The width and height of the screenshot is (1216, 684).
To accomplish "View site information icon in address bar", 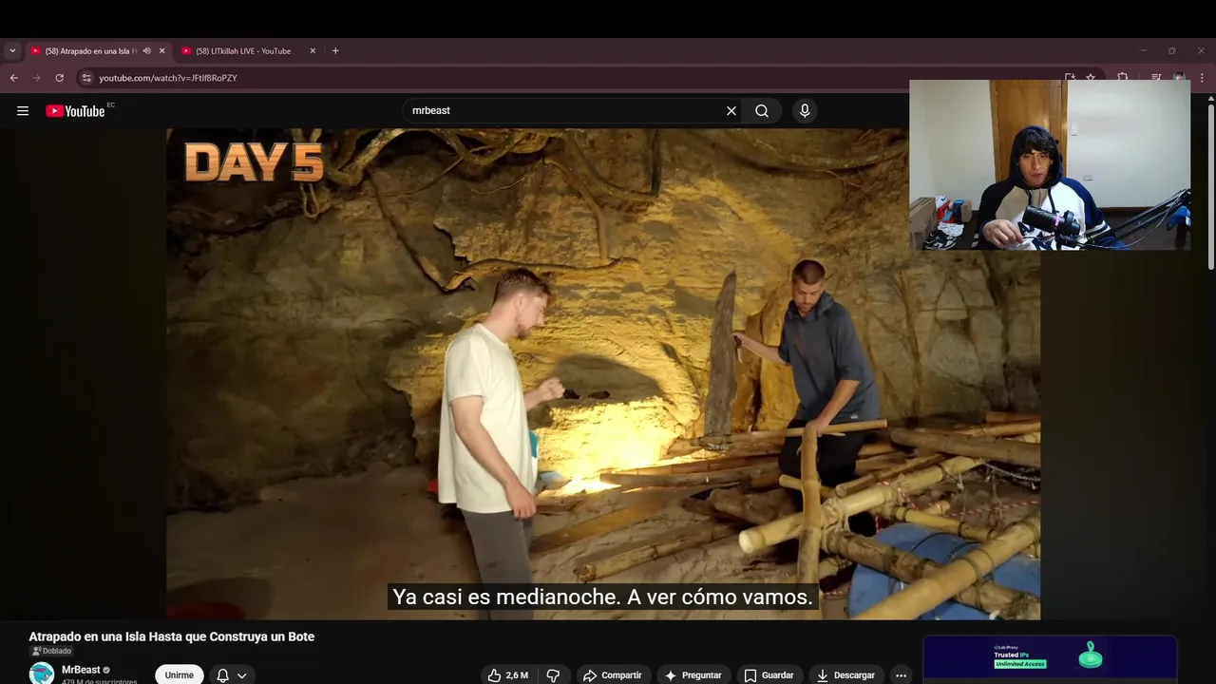I will (x=86, y=78).
